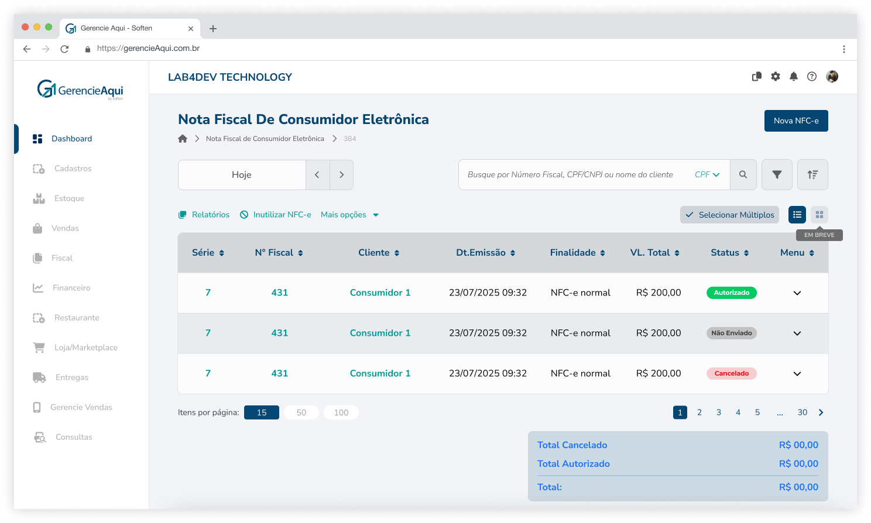The width and height of the screenshot is (871, 523).
Task: Click the search magnifier button
Action: pos(743,174)
